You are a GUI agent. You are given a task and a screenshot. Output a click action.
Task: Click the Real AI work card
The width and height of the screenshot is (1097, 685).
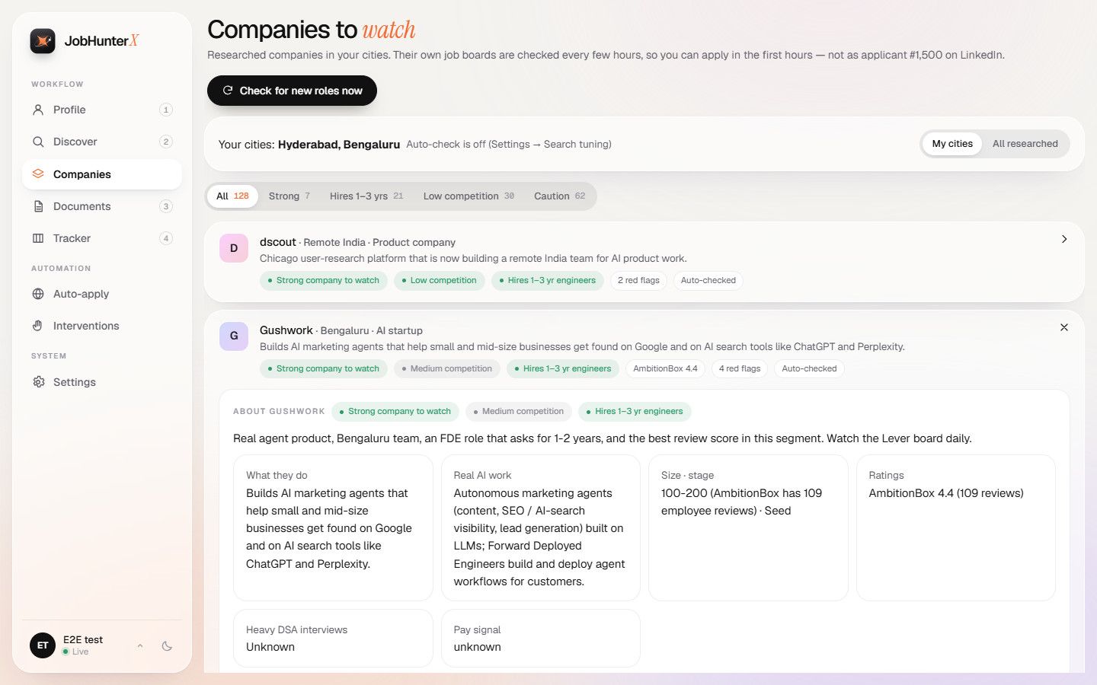coord(541,527)
